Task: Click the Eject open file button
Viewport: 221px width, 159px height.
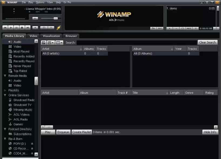Action: tap(35, 27)
